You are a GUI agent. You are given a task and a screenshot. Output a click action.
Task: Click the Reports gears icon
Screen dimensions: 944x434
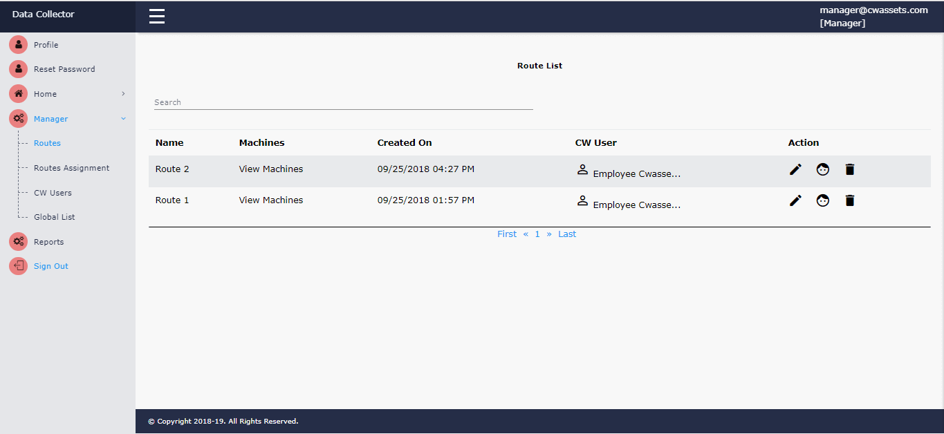click(x=19, y=242)
